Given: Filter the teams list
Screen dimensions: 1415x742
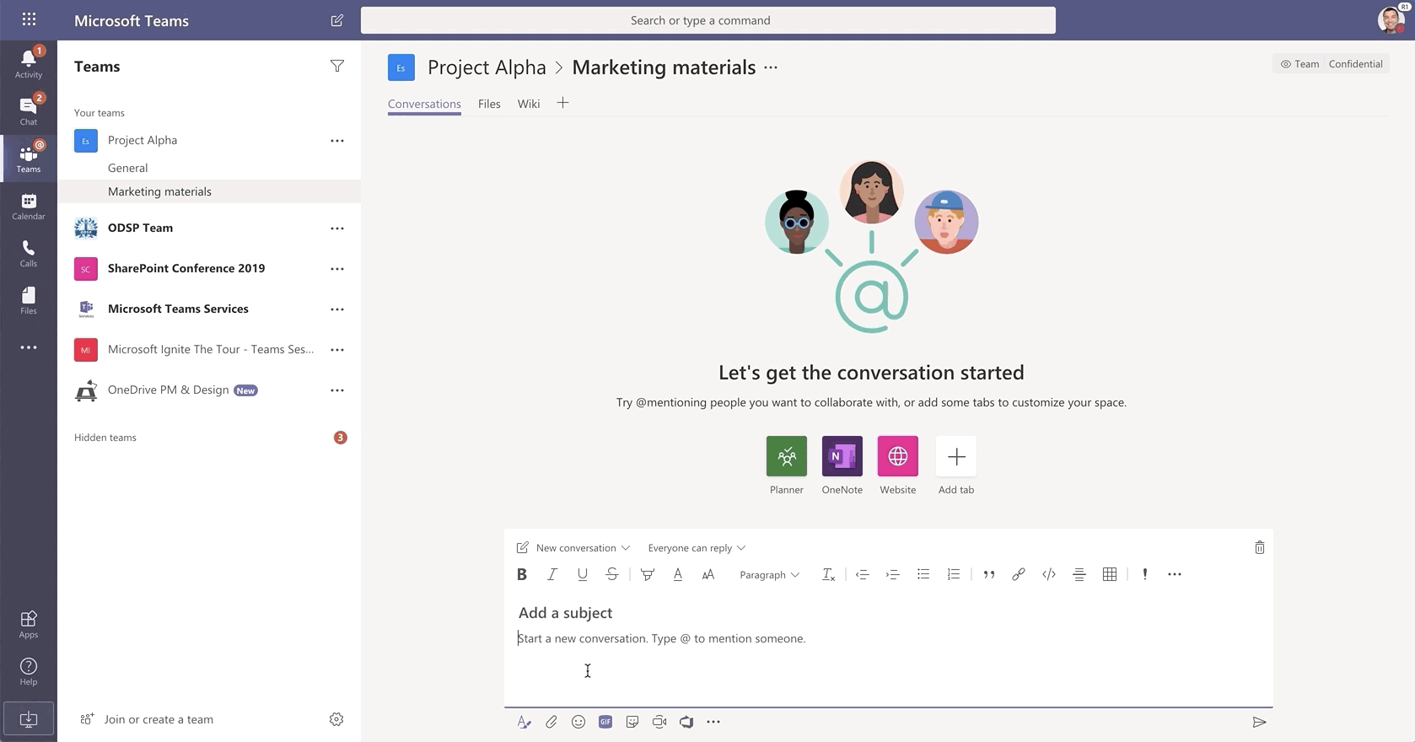Looking at the screenshot, I should click(336, 66).
